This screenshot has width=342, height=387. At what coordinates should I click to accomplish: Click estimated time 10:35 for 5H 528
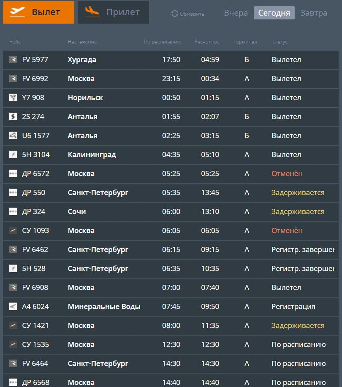point(210,268)
